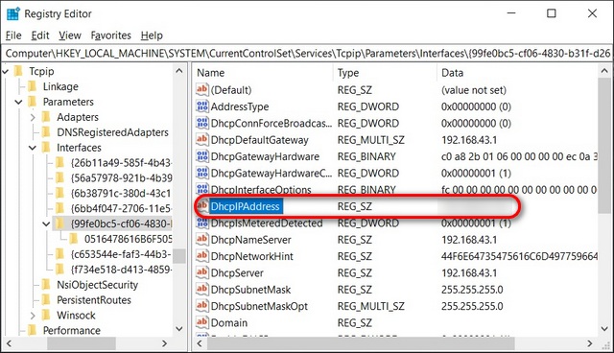Select the DhcpIsMeteredDetected value name

267,224
